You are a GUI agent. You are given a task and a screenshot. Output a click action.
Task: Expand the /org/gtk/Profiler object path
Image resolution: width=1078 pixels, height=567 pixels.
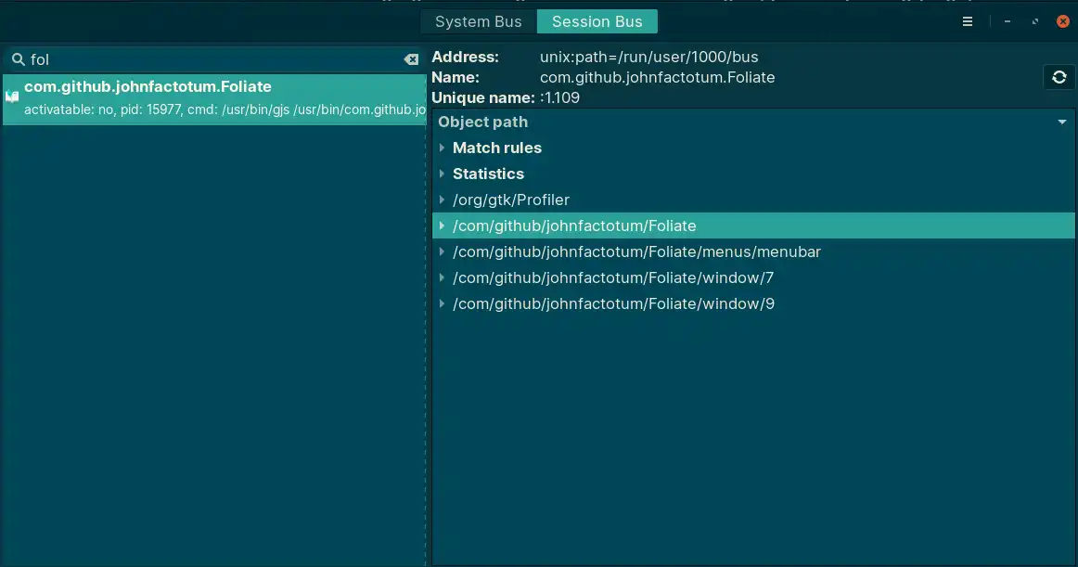(x=443, y=200)
